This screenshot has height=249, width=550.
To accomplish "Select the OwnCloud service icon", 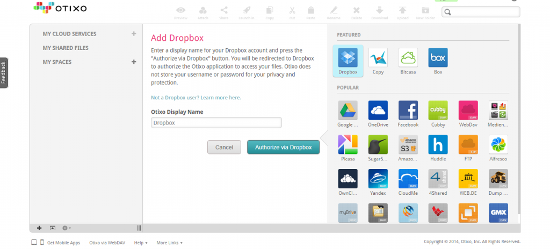I will pyautogui.click(x=348, y=179).
